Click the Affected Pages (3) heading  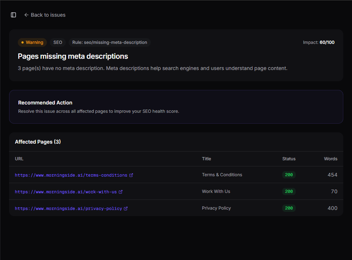tap(38, 142)
